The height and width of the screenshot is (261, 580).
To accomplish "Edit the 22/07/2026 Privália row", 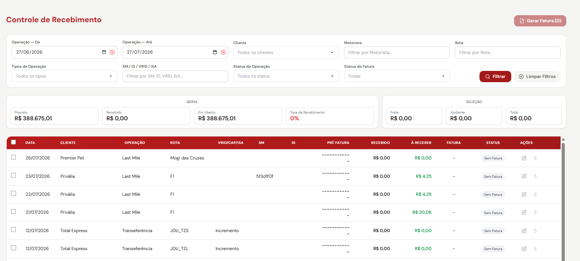I will coord(524,194).
